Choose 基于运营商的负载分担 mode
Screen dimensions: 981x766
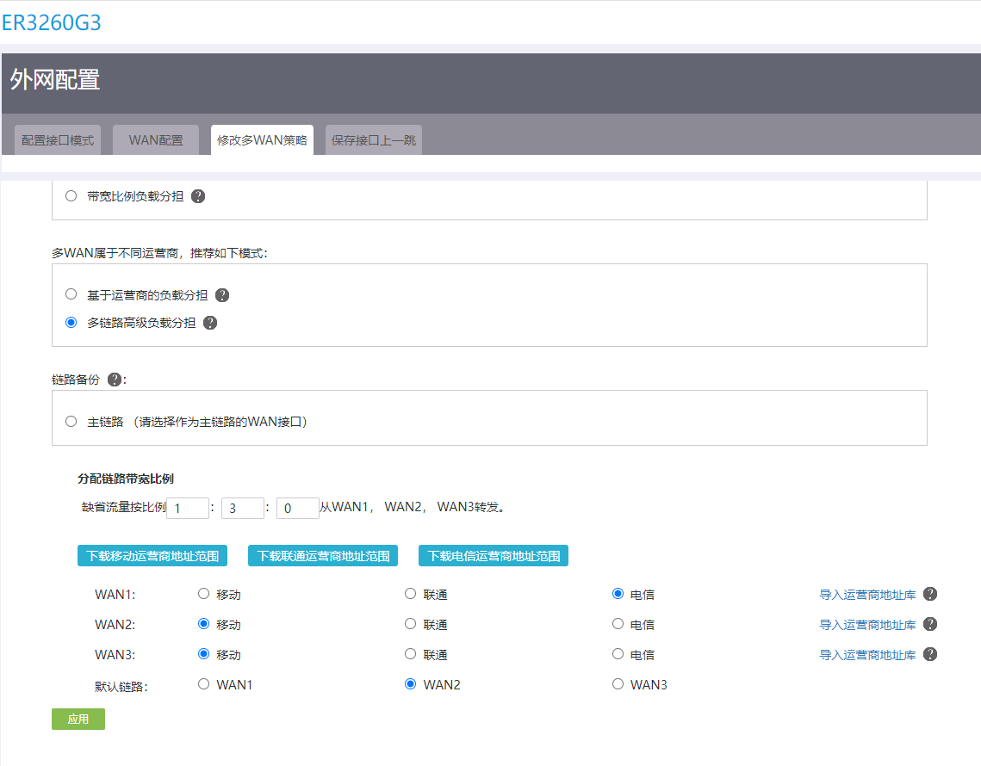click(x=71, y=294)
